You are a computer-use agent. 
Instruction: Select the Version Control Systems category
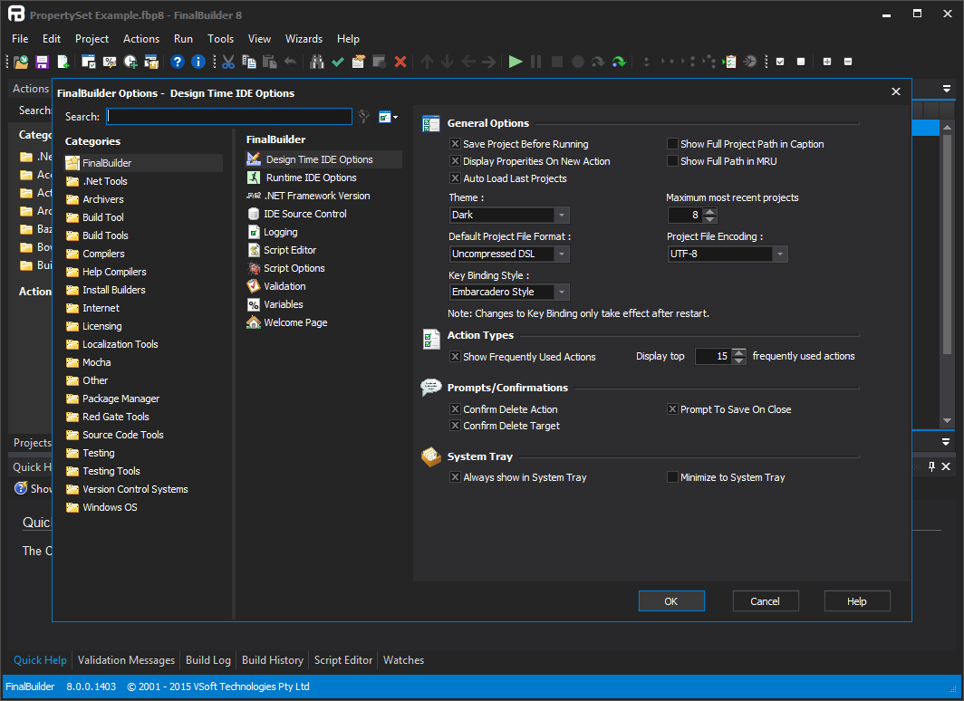[x=135, y=489]
